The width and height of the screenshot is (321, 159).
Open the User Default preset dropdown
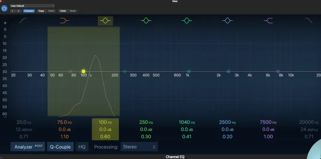click(32, 6)
